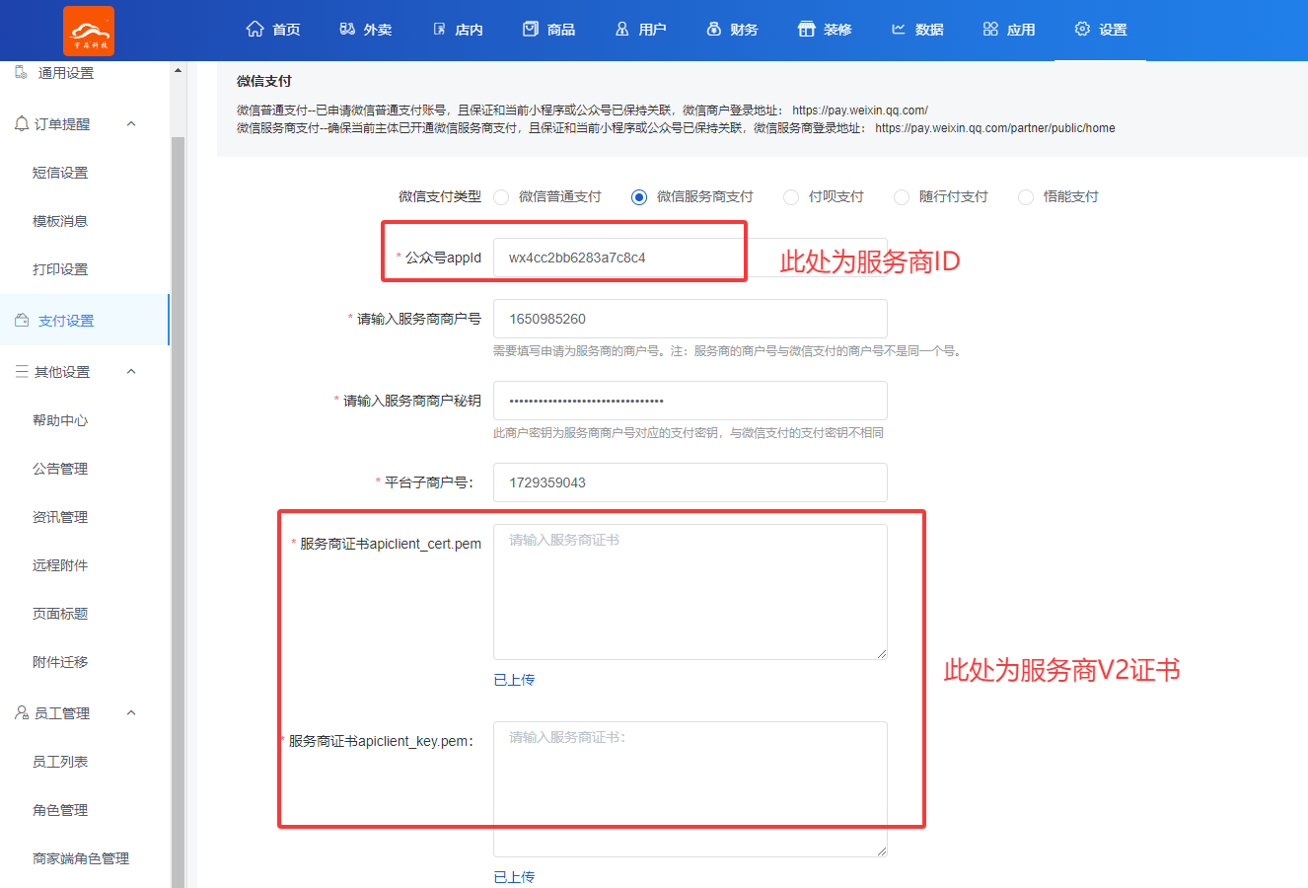Click the 财务 finance icon
1308x888 pixels.
click(714, 29)
